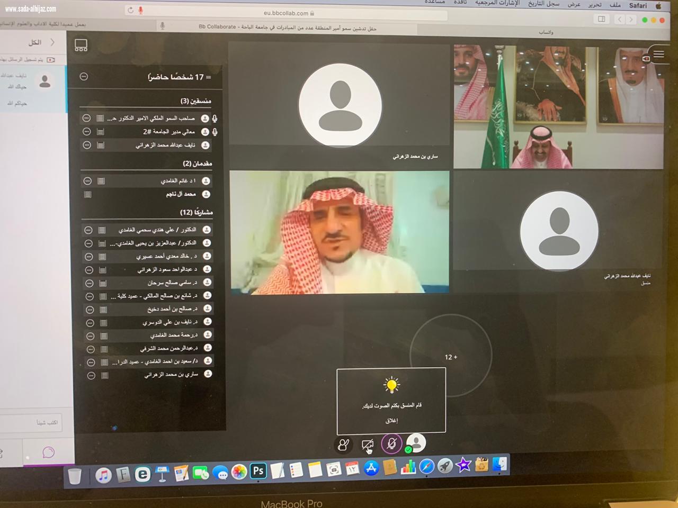This screenshot has height=508, width=678.
Task: Raise your hand using the hand icon
Action: click(344, 444)
